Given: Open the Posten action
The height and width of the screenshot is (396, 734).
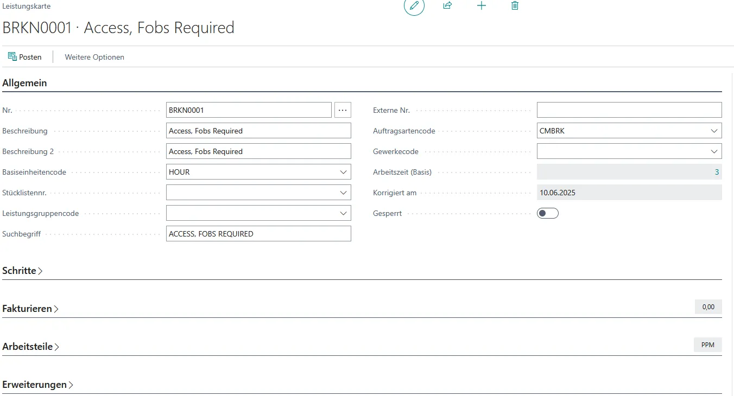Looking at the screenshot, I should coord(25,57).
